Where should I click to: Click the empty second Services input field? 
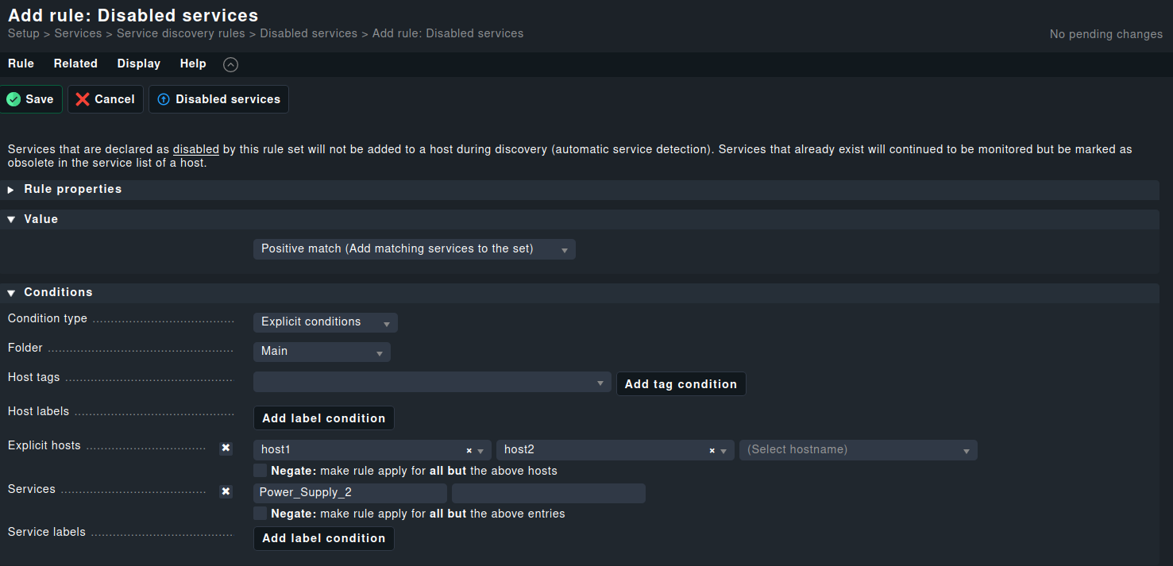tap(548, 493)
